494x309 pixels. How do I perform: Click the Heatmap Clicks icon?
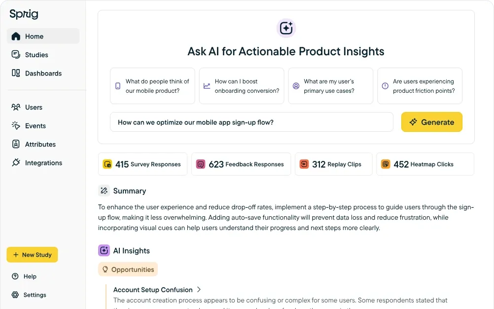[x=385, y=163]
